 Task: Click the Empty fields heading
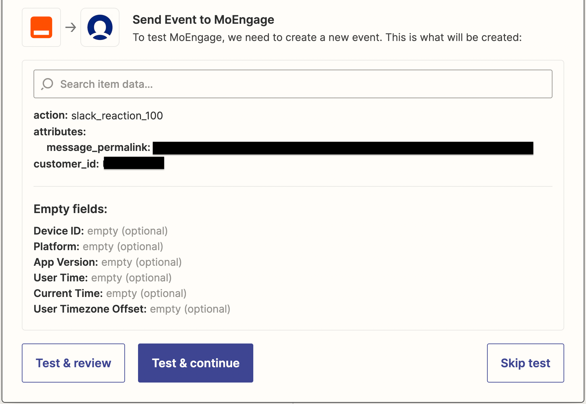[70, 209]
